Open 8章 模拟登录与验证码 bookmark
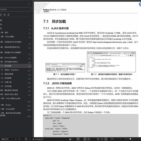The width and height of the screenshot is (141, 141). point(9,90)
